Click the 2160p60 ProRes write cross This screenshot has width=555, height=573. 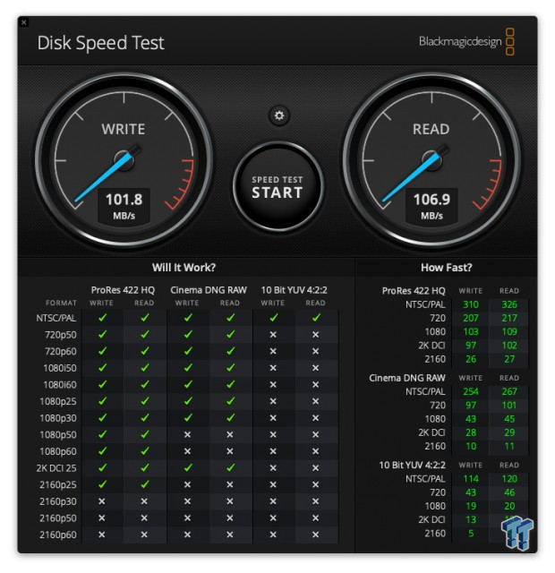[x=102, y=535]
